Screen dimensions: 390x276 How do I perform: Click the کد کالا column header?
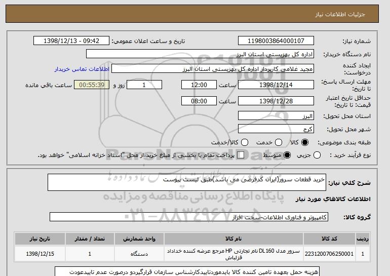(x=329, y=239)
